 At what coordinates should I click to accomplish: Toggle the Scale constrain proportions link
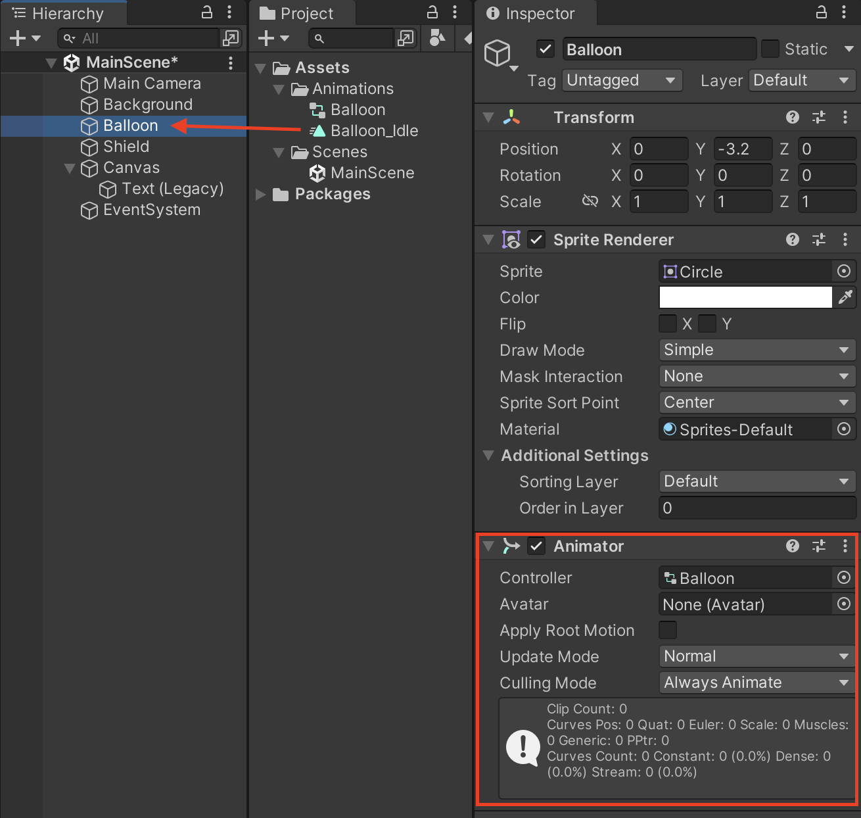click(590, 201)
